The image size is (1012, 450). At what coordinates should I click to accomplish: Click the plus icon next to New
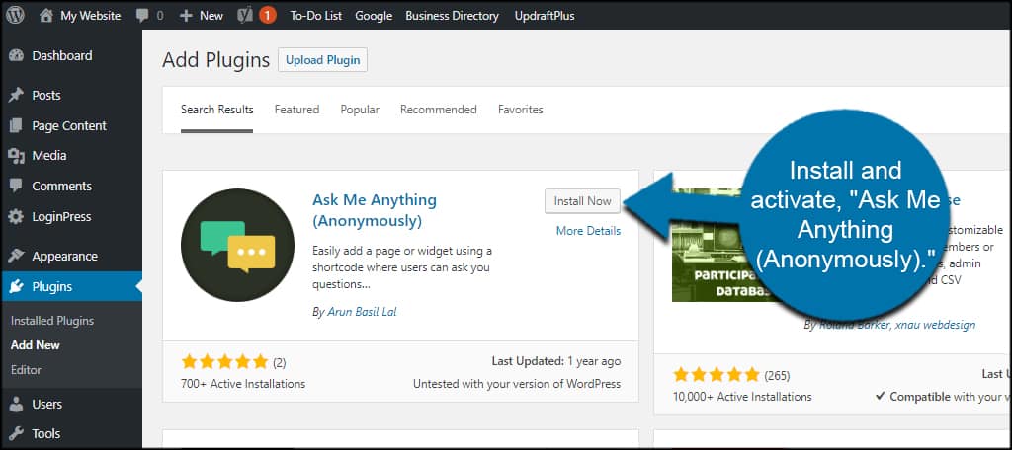click(x=186, y=16)
